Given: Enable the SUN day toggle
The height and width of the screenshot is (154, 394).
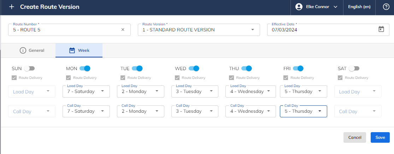Looking at the screenshot, I should coord(29,68).
